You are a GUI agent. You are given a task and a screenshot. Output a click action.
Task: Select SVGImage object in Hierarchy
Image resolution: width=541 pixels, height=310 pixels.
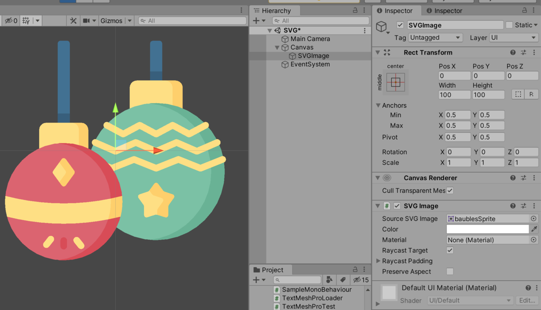tap(313, 56)
